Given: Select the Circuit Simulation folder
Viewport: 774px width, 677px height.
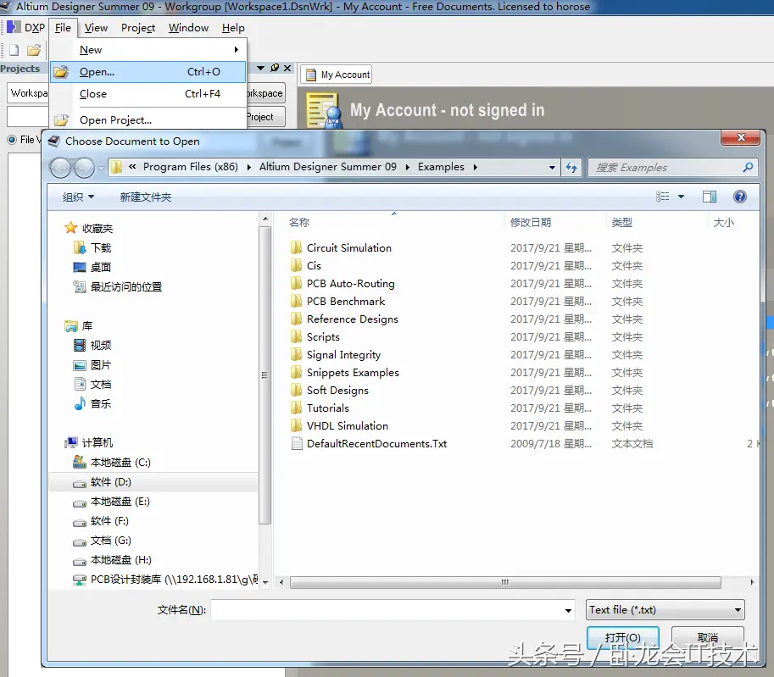Looking at the screenshot, I should pyautogui.click(x=348, y=248).
